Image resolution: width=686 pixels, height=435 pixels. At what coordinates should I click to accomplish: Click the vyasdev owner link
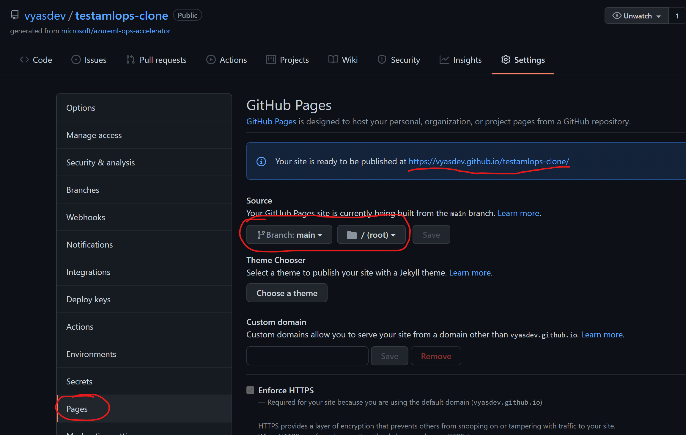pyautogui.click(x=45, y=15)
